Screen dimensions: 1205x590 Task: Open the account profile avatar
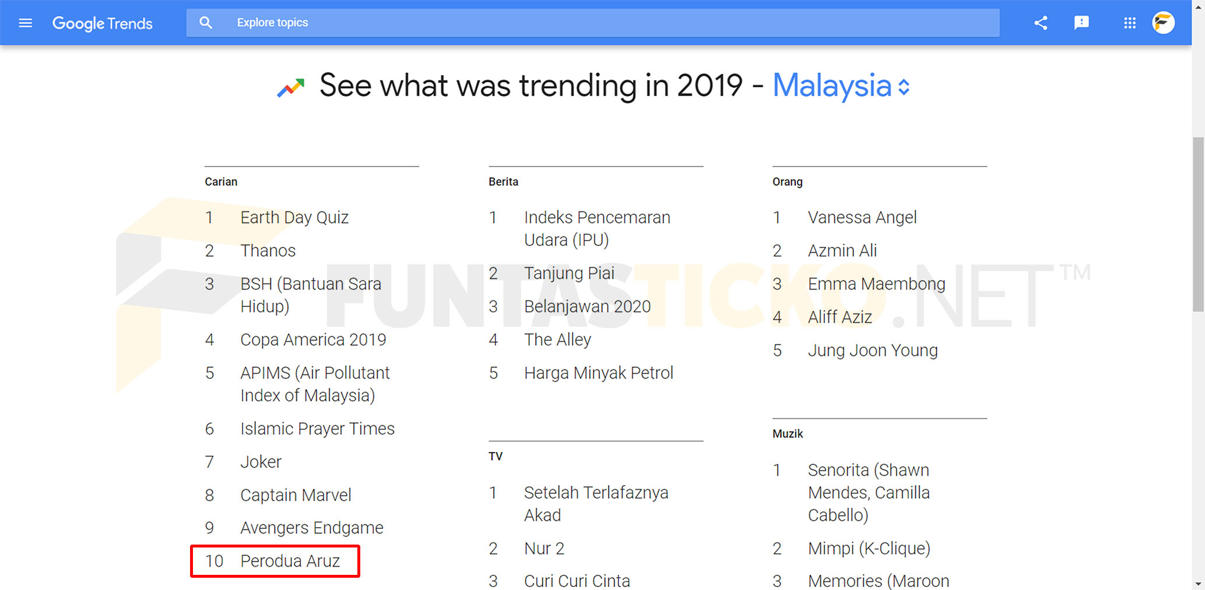click(1164, 23)
